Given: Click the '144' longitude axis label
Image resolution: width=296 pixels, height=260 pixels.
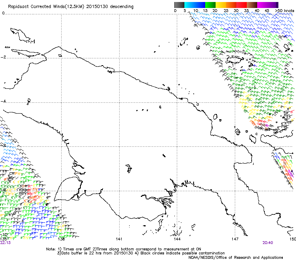Looking at the screenshot, I should click(x=177, y=239).
